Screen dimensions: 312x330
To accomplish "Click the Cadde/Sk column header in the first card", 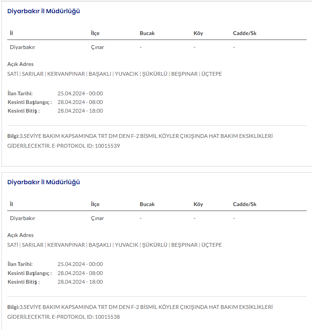I will (x=245, y=33).
